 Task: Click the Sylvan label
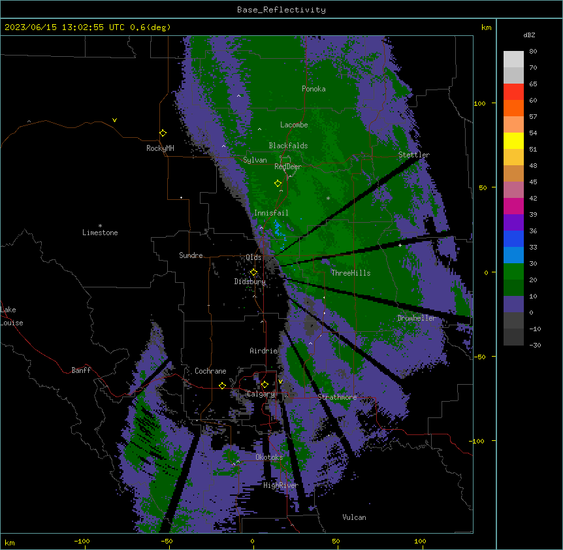pos(255,160)
